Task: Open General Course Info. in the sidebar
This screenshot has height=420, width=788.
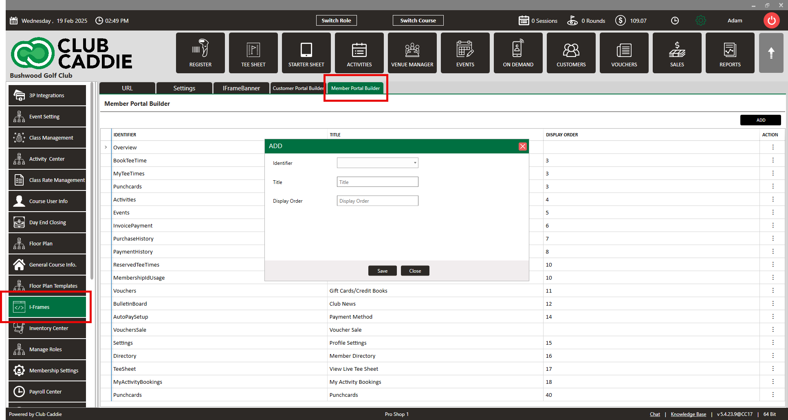Action: (x=47, y=265)
